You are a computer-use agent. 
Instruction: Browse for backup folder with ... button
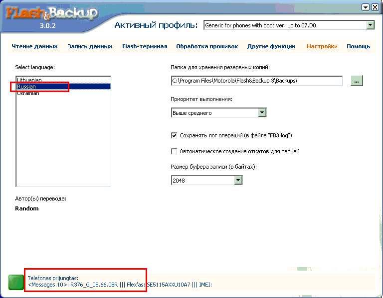357,81
